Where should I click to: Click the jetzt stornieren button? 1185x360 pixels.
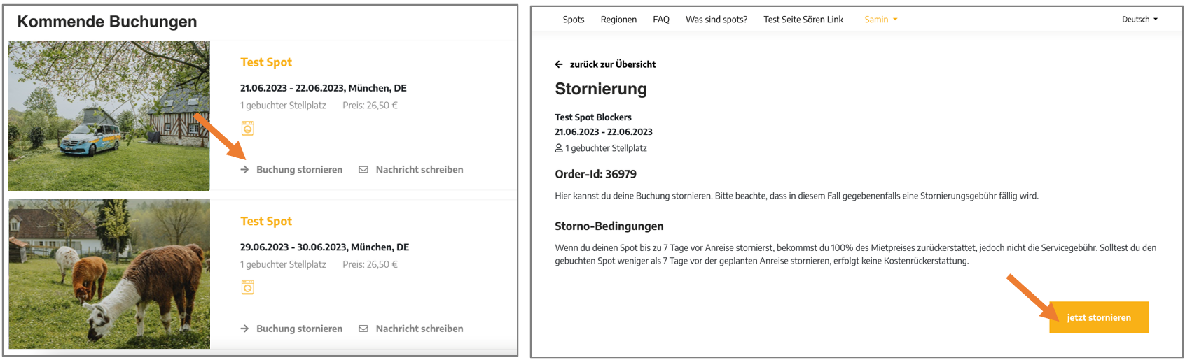coord(1099,317)
